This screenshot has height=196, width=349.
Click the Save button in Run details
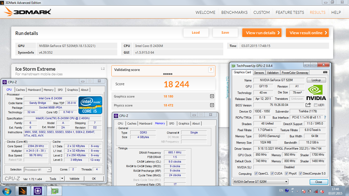pyautogui.click(x=225, y=32)
